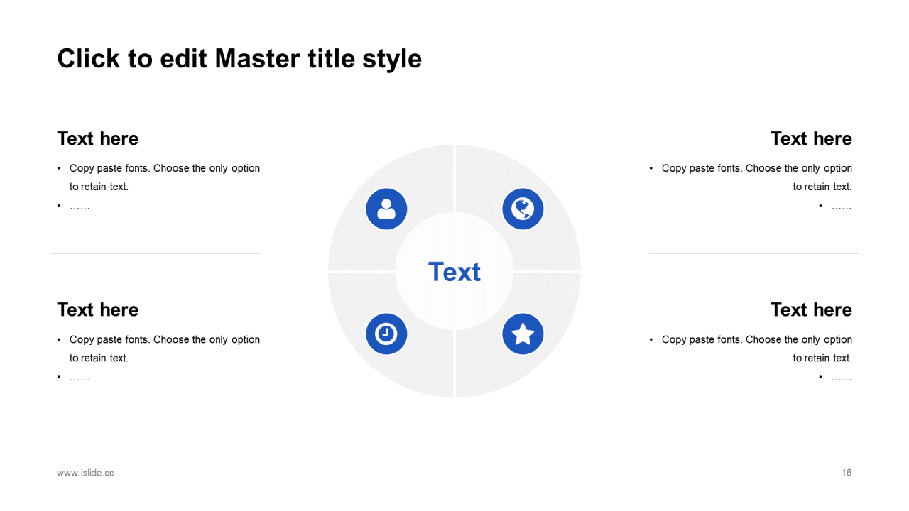Image resolution: width=909 pixels, height=511 pixels.
Task: Click the clock icon in the wheel
Action: (386, 334)
